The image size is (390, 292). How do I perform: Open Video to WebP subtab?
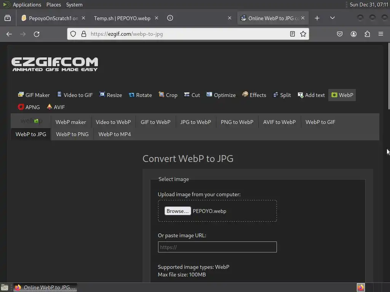pos(113,122)
